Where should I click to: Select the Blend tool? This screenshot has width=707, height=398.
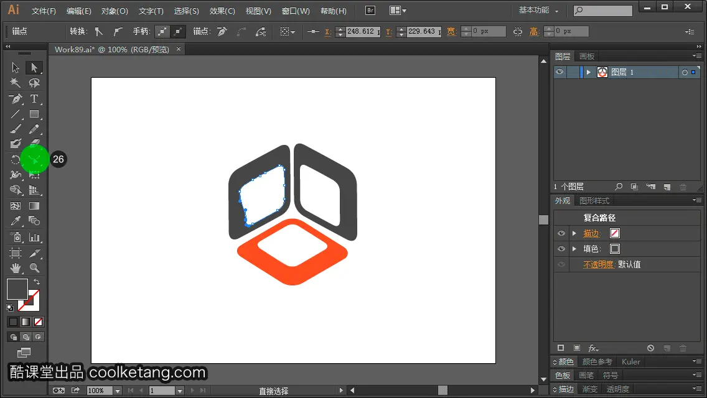coord(34,221)
